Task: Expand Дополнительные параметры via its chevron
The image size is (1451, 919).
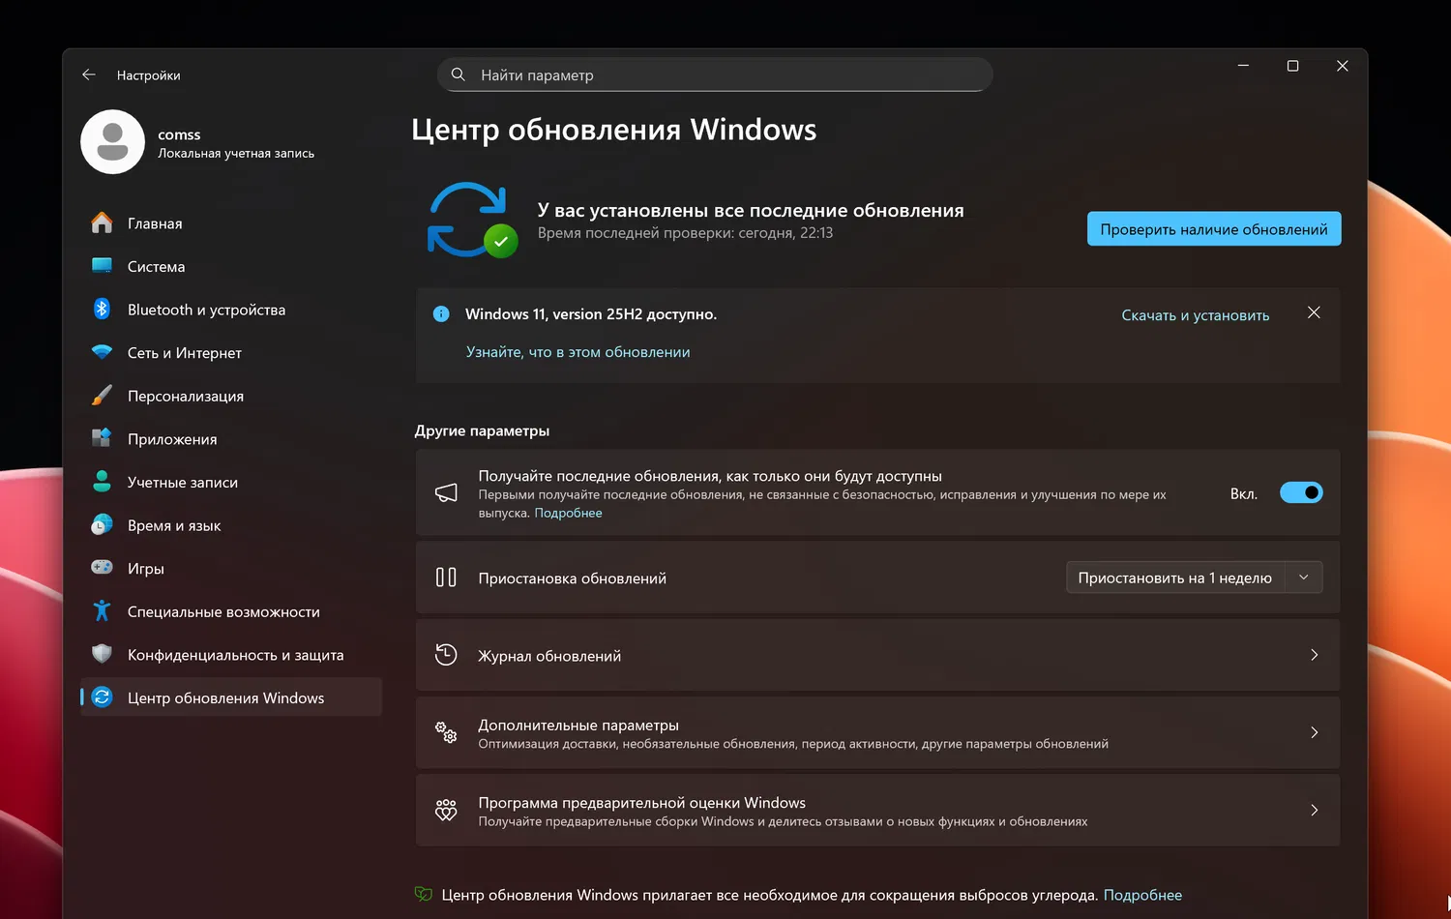Action: [x=1314, y=733]
